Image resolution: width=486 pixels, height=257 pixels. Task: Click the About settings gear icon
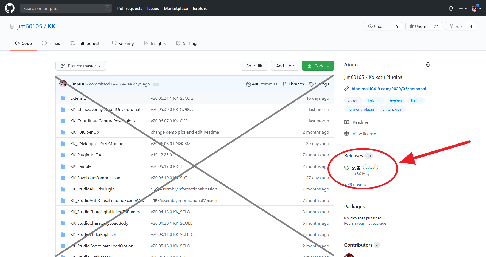[x=428, y=65]
